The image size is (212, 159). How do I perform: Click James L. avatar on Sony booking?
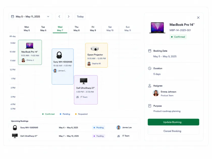tap(55, 71)
